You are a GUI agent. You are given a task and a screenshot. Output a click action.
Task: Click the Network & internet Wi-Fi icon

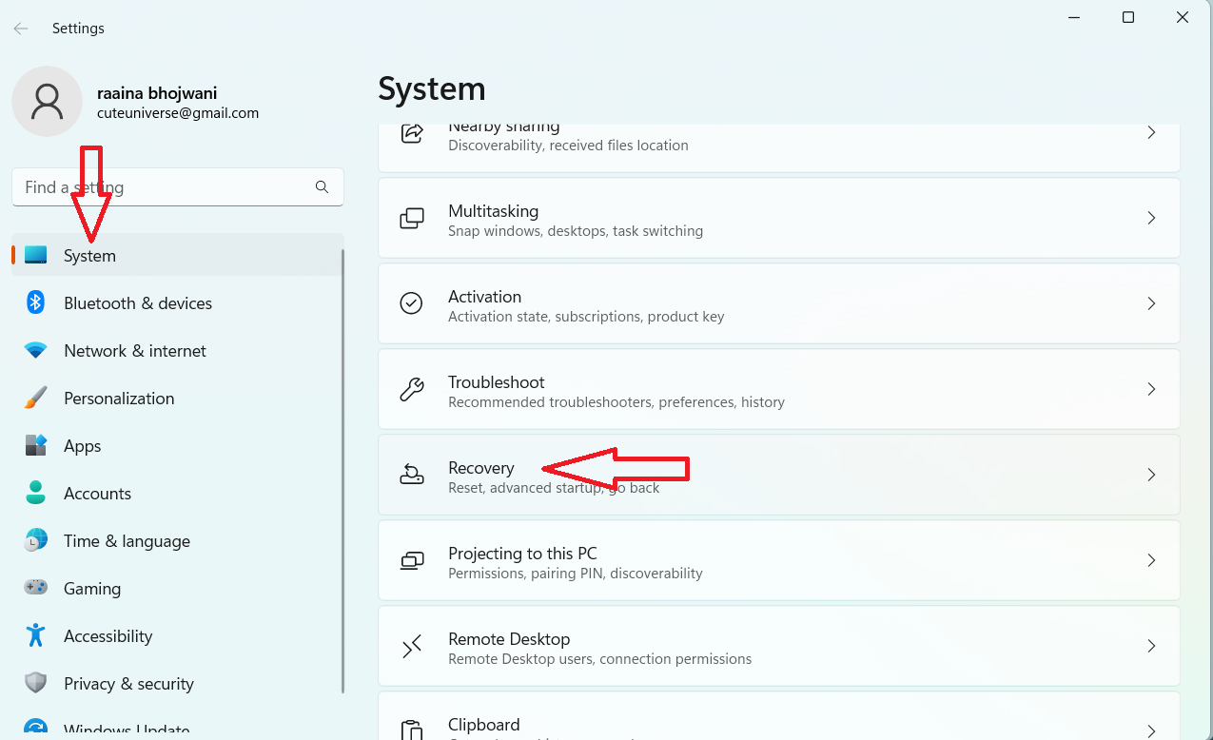[x=36, y=350]
